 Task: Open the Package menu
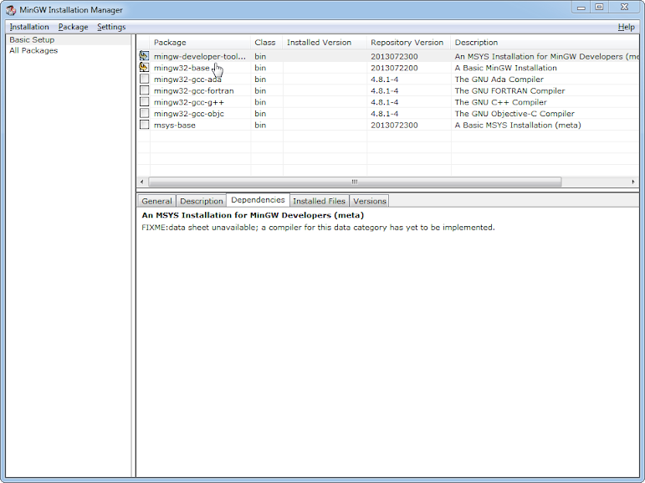coord(74,27)
